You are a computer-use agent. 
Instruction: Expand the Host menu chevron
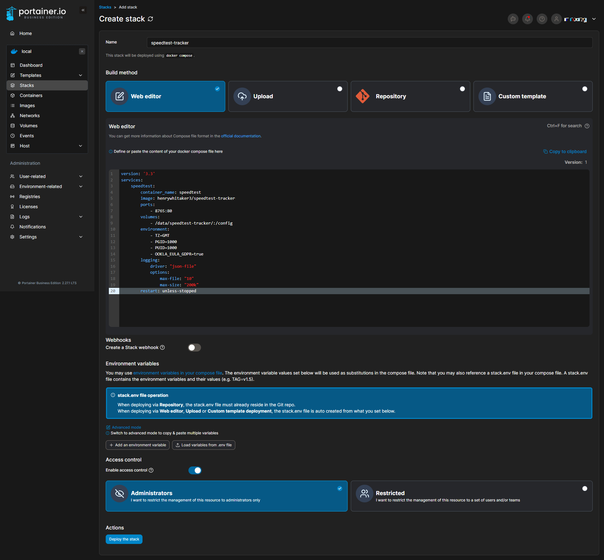[x=81, y=146]
